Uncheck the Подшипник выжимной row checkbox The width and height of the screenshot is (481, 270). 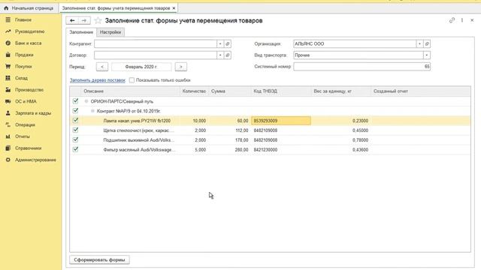point(75,140)
